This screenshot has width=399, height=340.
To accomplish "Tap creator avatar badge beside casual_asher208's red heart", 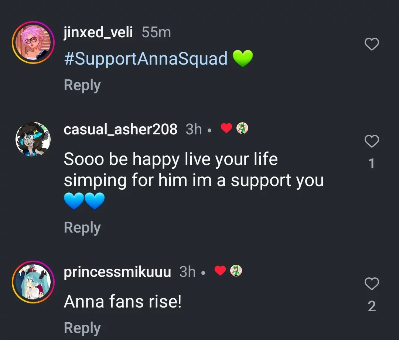I will (x=242, y=128).
